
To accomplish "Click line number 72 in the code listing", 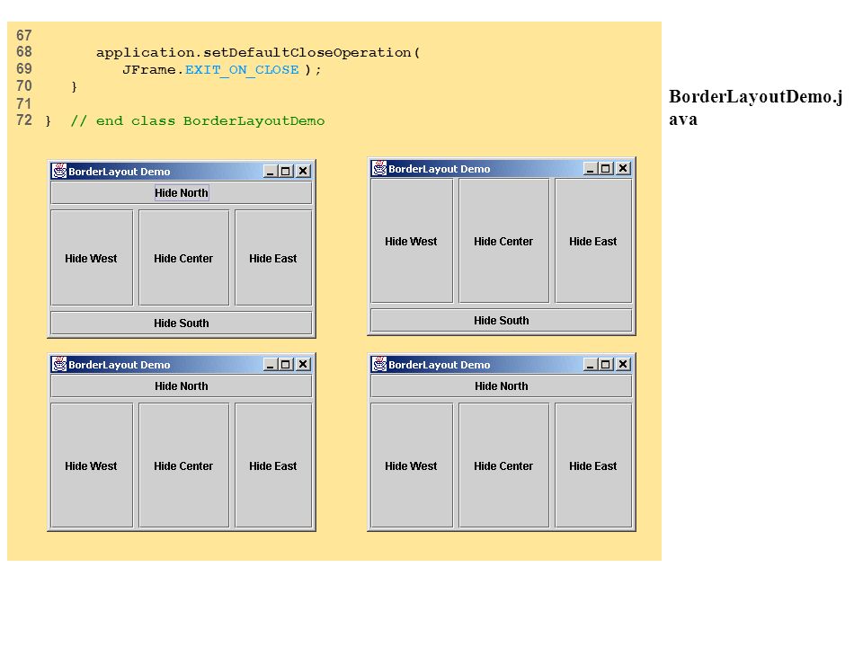I will pos(24,120).
